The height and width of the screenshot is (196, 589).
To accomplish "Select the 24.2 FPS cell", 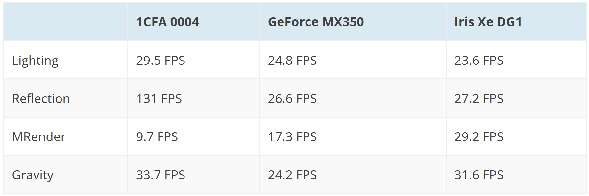I will (292, 175).
